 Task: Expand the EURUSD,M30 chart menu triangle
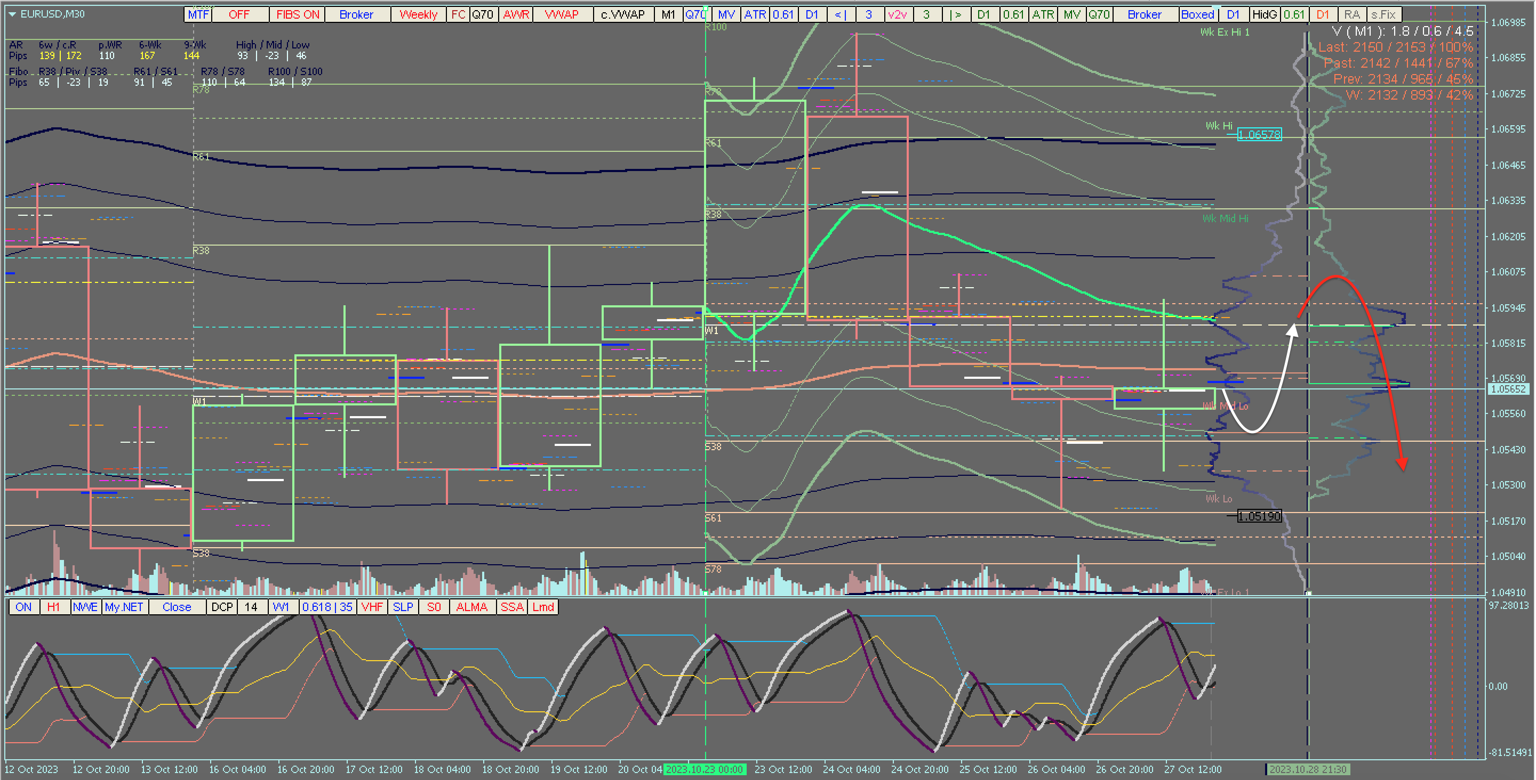pos(12,14)
